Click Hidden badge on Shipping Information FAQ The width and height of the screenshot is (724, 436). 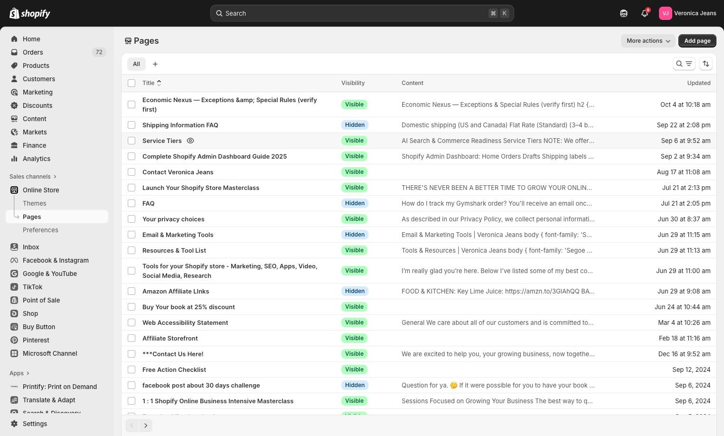[x=355, y=125]
